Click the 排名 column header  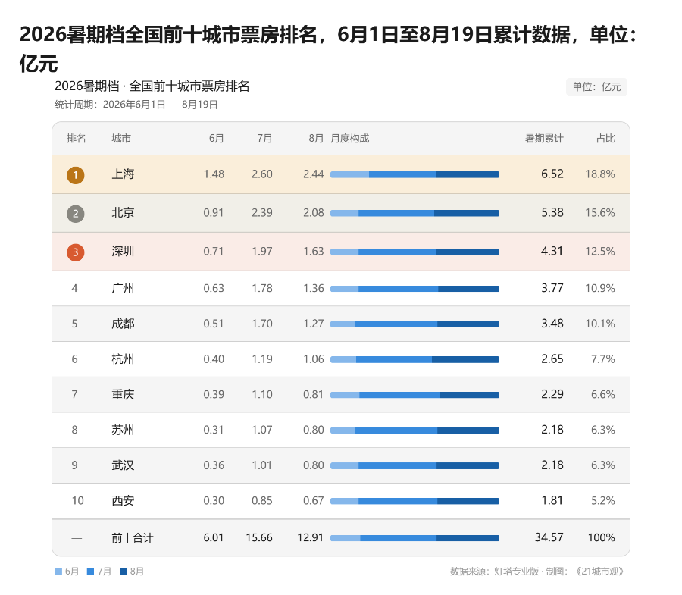[76, 139]
